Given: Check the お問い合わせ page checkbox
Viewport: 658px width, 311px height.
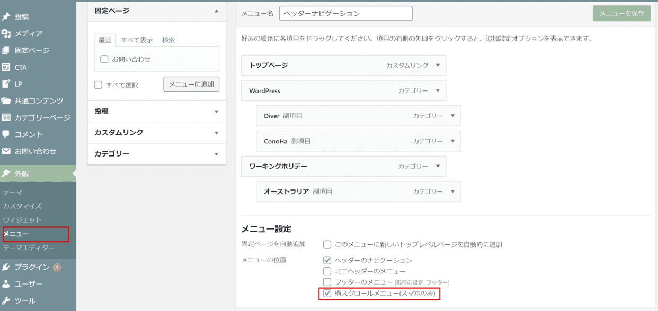Looking at the screenshot, I should pos(104,59).
